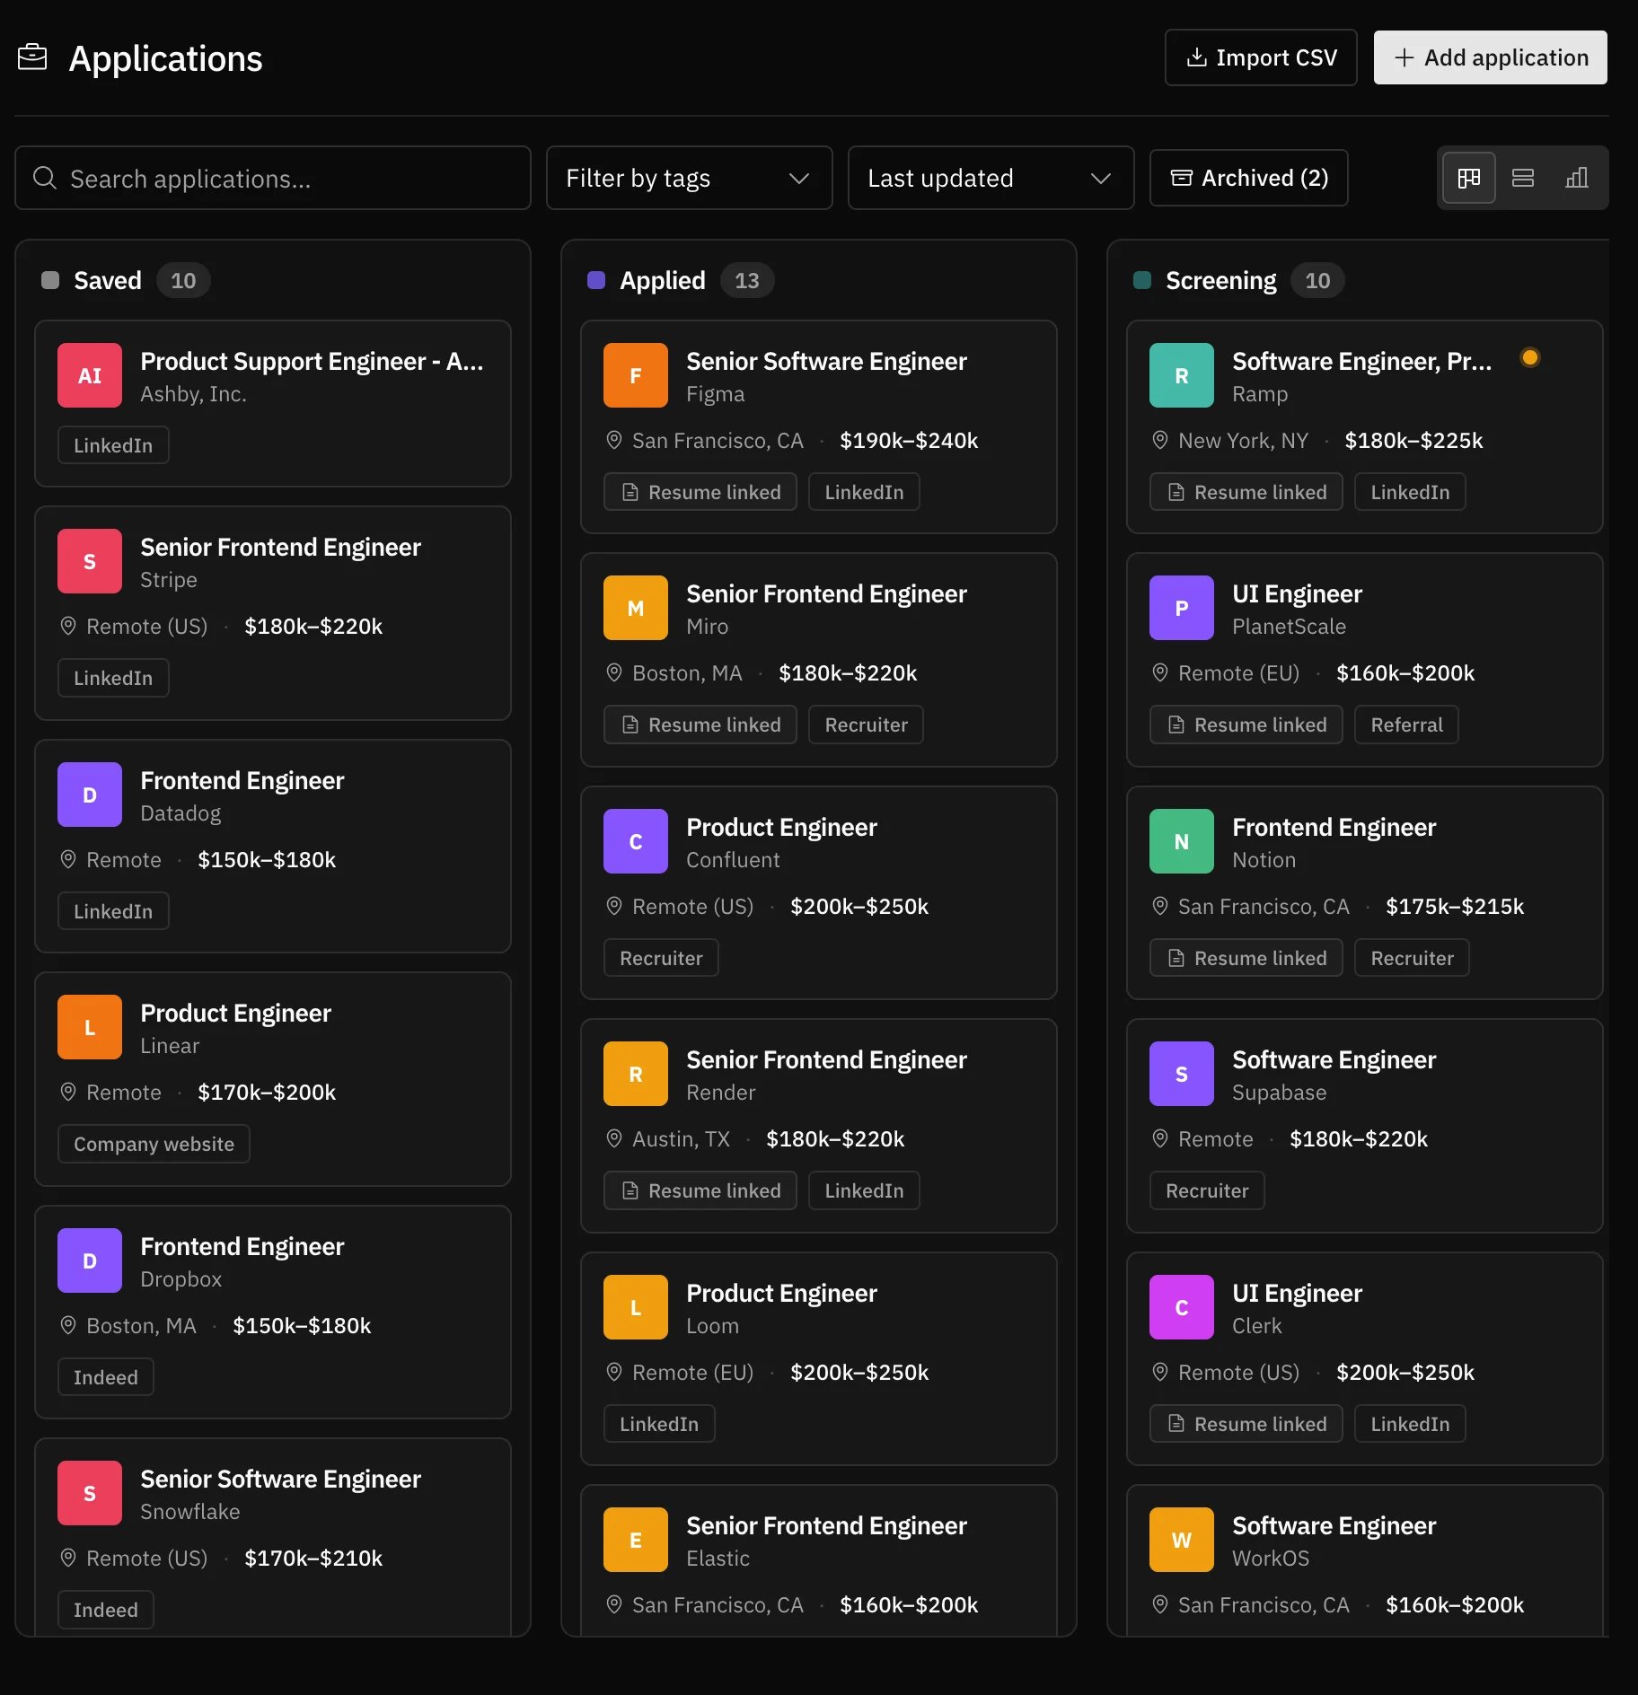Open Software Engineer at Supabase card
This screenshot has width=1638, height=1695.
point(1365,1126)
